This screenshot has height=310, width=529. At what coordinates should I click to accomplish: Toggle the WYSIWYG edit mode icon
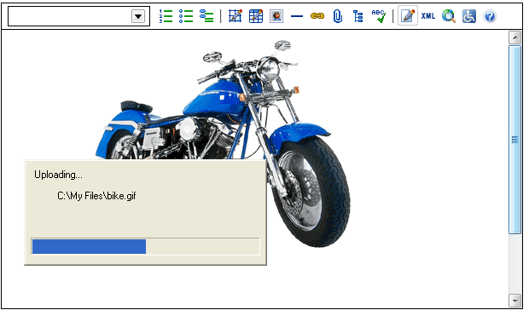pyautogui.click(x=408, y=15)
